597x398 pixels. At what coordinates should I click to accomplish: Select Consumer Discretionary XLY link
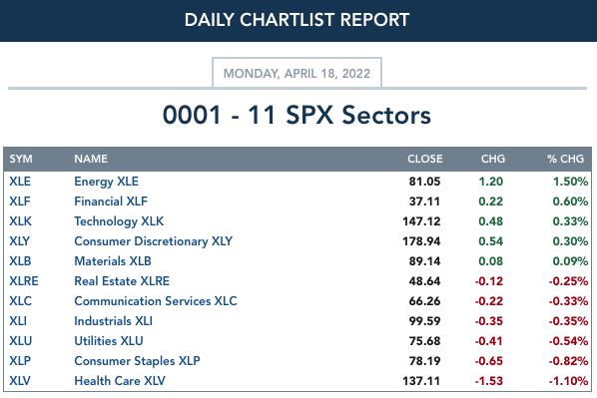click(x=153, y=241)
